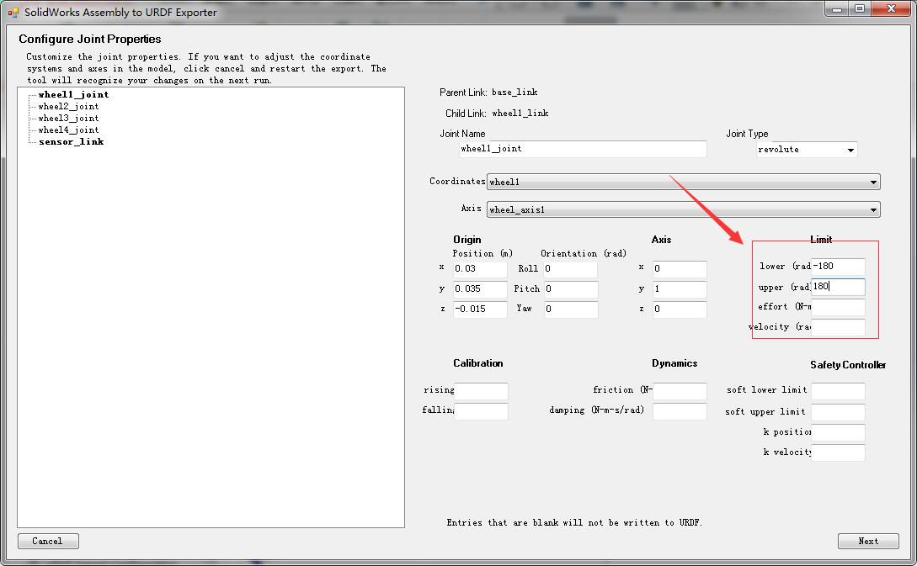917x566 pixels.
Task: Select wheel3_joint in the joint tree
Action: coord(68,118)
